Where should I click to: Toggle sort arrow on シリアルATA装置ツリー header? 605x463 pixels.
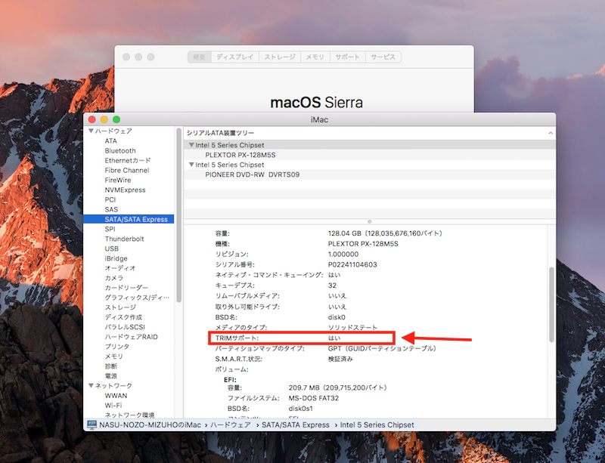point(551,133)
